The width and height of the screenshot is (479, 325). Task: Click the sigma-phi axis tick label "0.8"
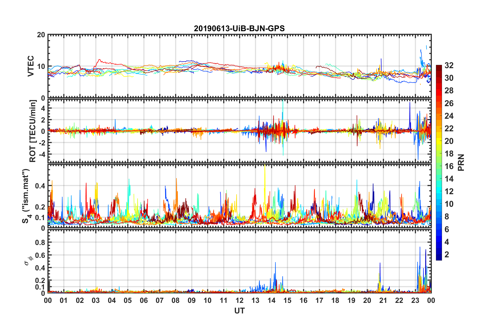pyautogui.click(x=40, y=242)
